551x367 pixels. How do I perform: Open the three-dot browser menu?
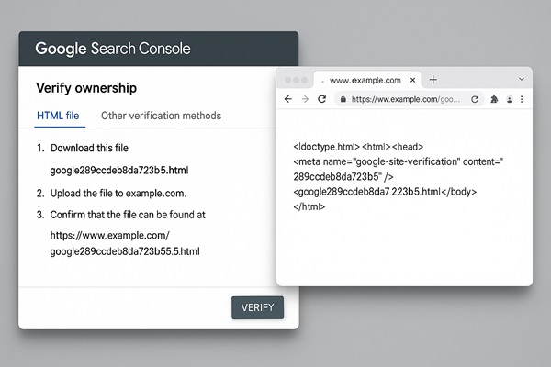pos(522,98)
